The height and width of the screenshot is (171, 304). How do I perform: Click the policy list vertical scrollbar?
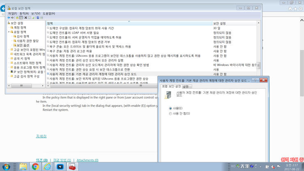point(258,53)
